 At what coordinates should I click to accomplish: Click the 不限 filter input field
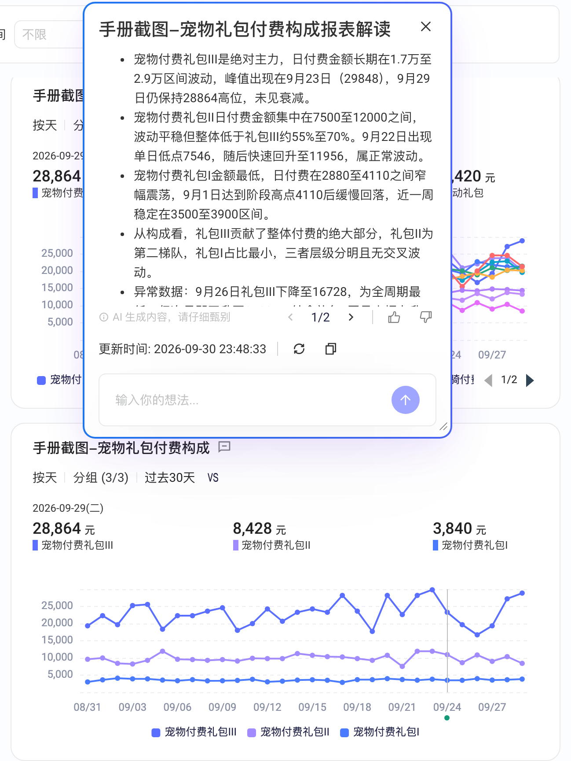coord(49,34)
